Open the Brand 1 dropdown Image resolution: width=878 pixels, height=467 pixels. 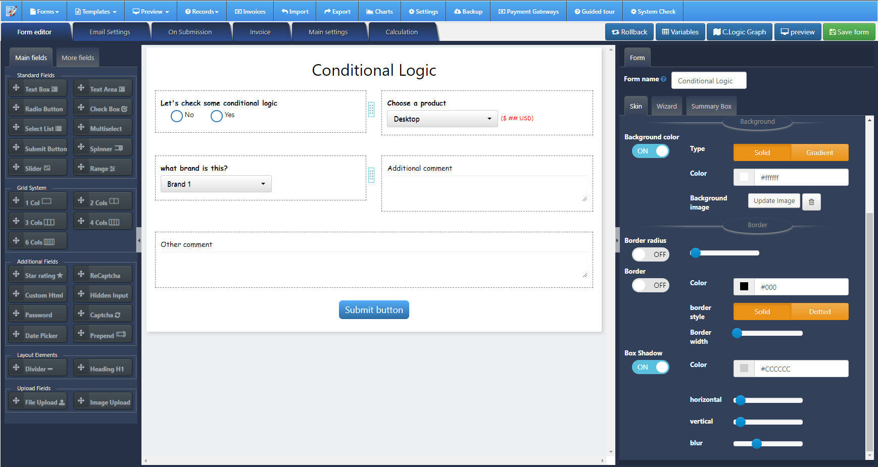216,184
